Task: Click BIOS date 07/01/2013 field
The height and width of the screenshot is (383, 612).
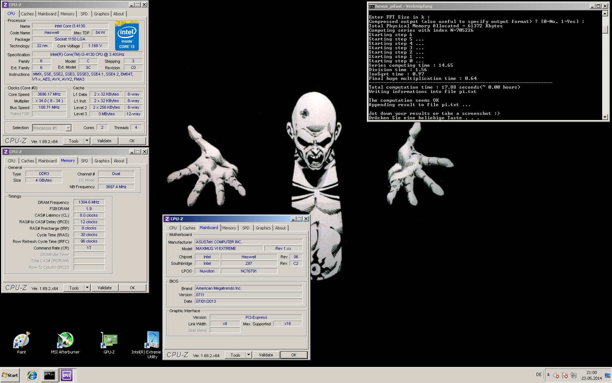Action: pyautogui.click(x=248, y=301)
